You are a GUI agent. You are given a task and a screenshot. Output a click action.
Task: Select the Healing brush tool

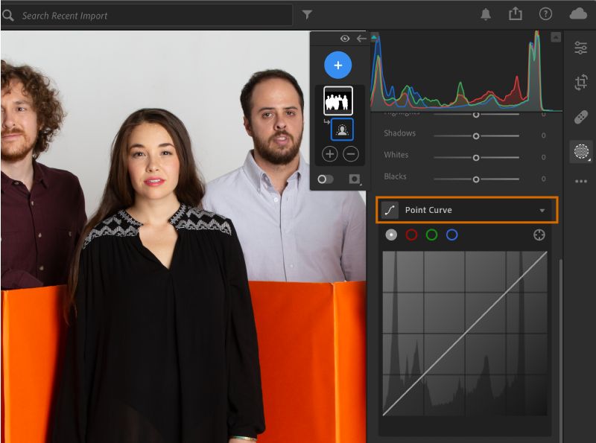(x=581, y=117)
